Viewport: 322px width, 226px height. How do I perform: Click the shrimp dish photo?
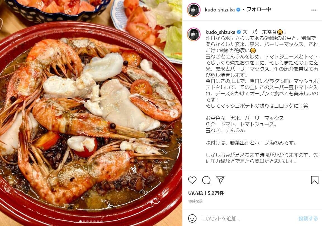[x=91, y=113]
